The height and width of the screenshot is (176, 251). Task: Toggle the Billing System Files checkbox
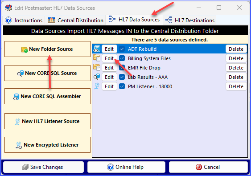click(x=122, y=58)
